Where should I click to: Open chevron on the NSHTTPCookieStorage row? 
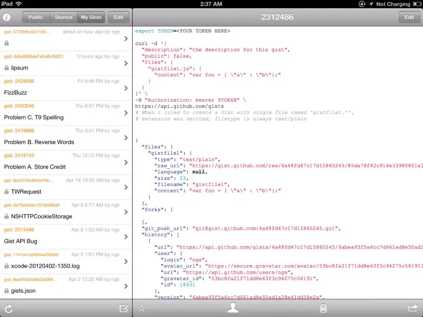[126, 212]
